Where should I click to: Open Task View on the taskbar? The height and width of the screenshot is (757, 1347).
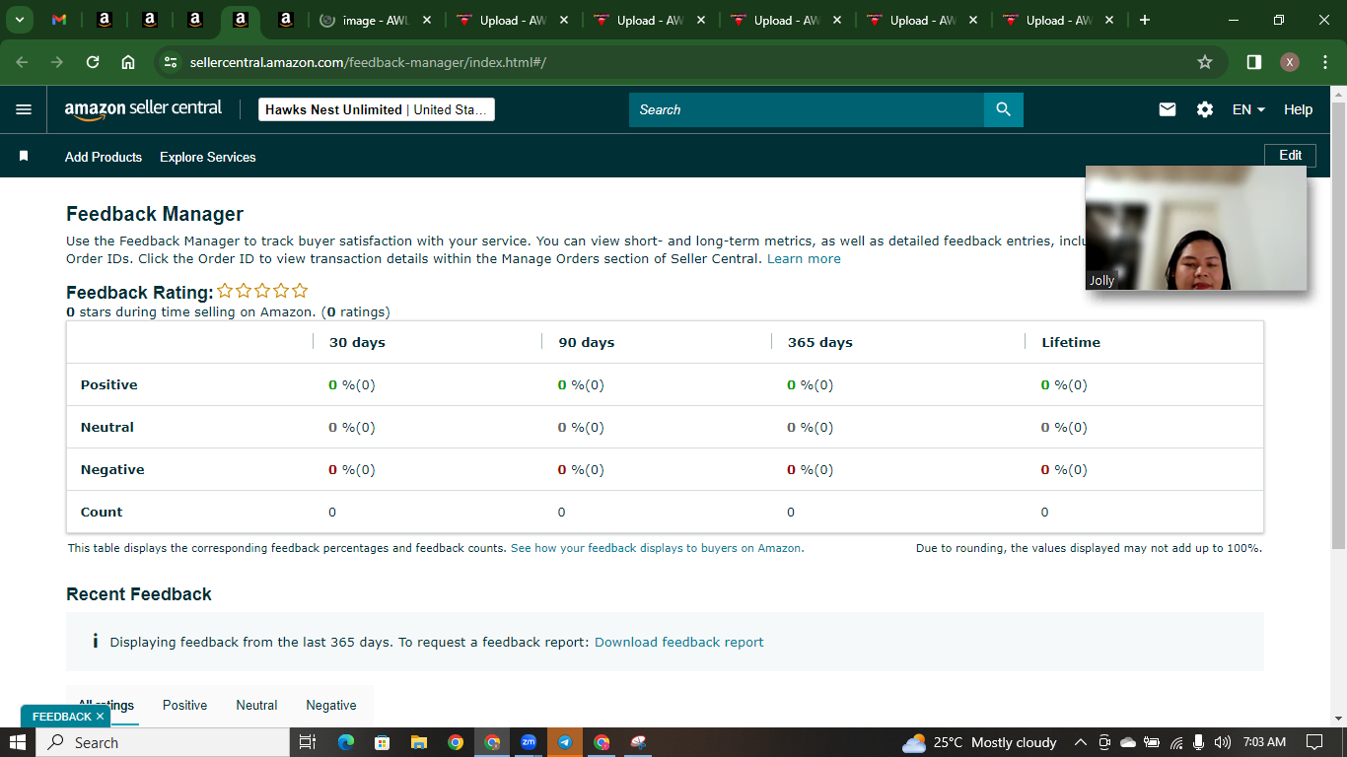pyautogui.click(x=307, y=742)
